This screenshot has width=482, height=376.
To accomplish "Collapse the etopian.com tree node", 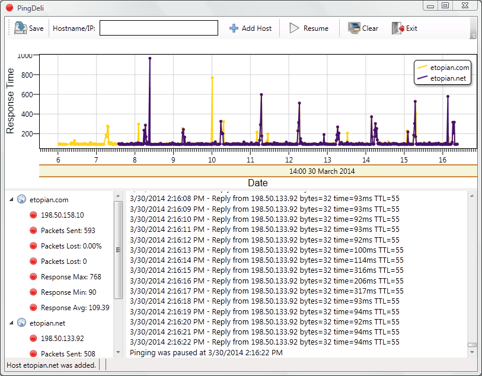I will pos(11,199).
